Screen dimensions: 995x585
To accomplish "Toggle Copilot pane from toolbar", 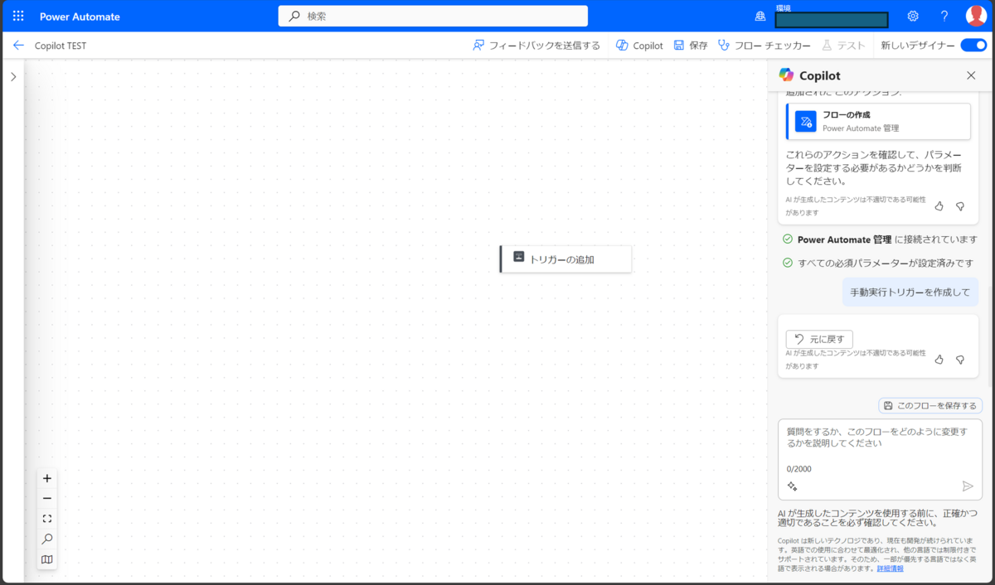I will pyautogui.click(x=639, y=46).
